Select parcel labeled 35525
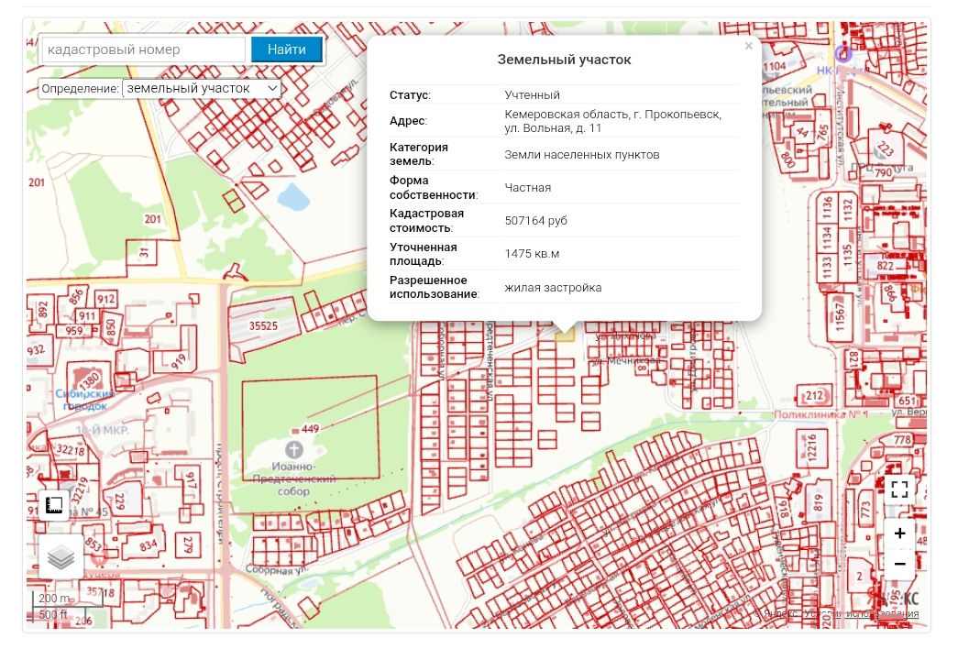Image resolution: width=958 pixels, height=671 pixels. [x=263, y=325]
